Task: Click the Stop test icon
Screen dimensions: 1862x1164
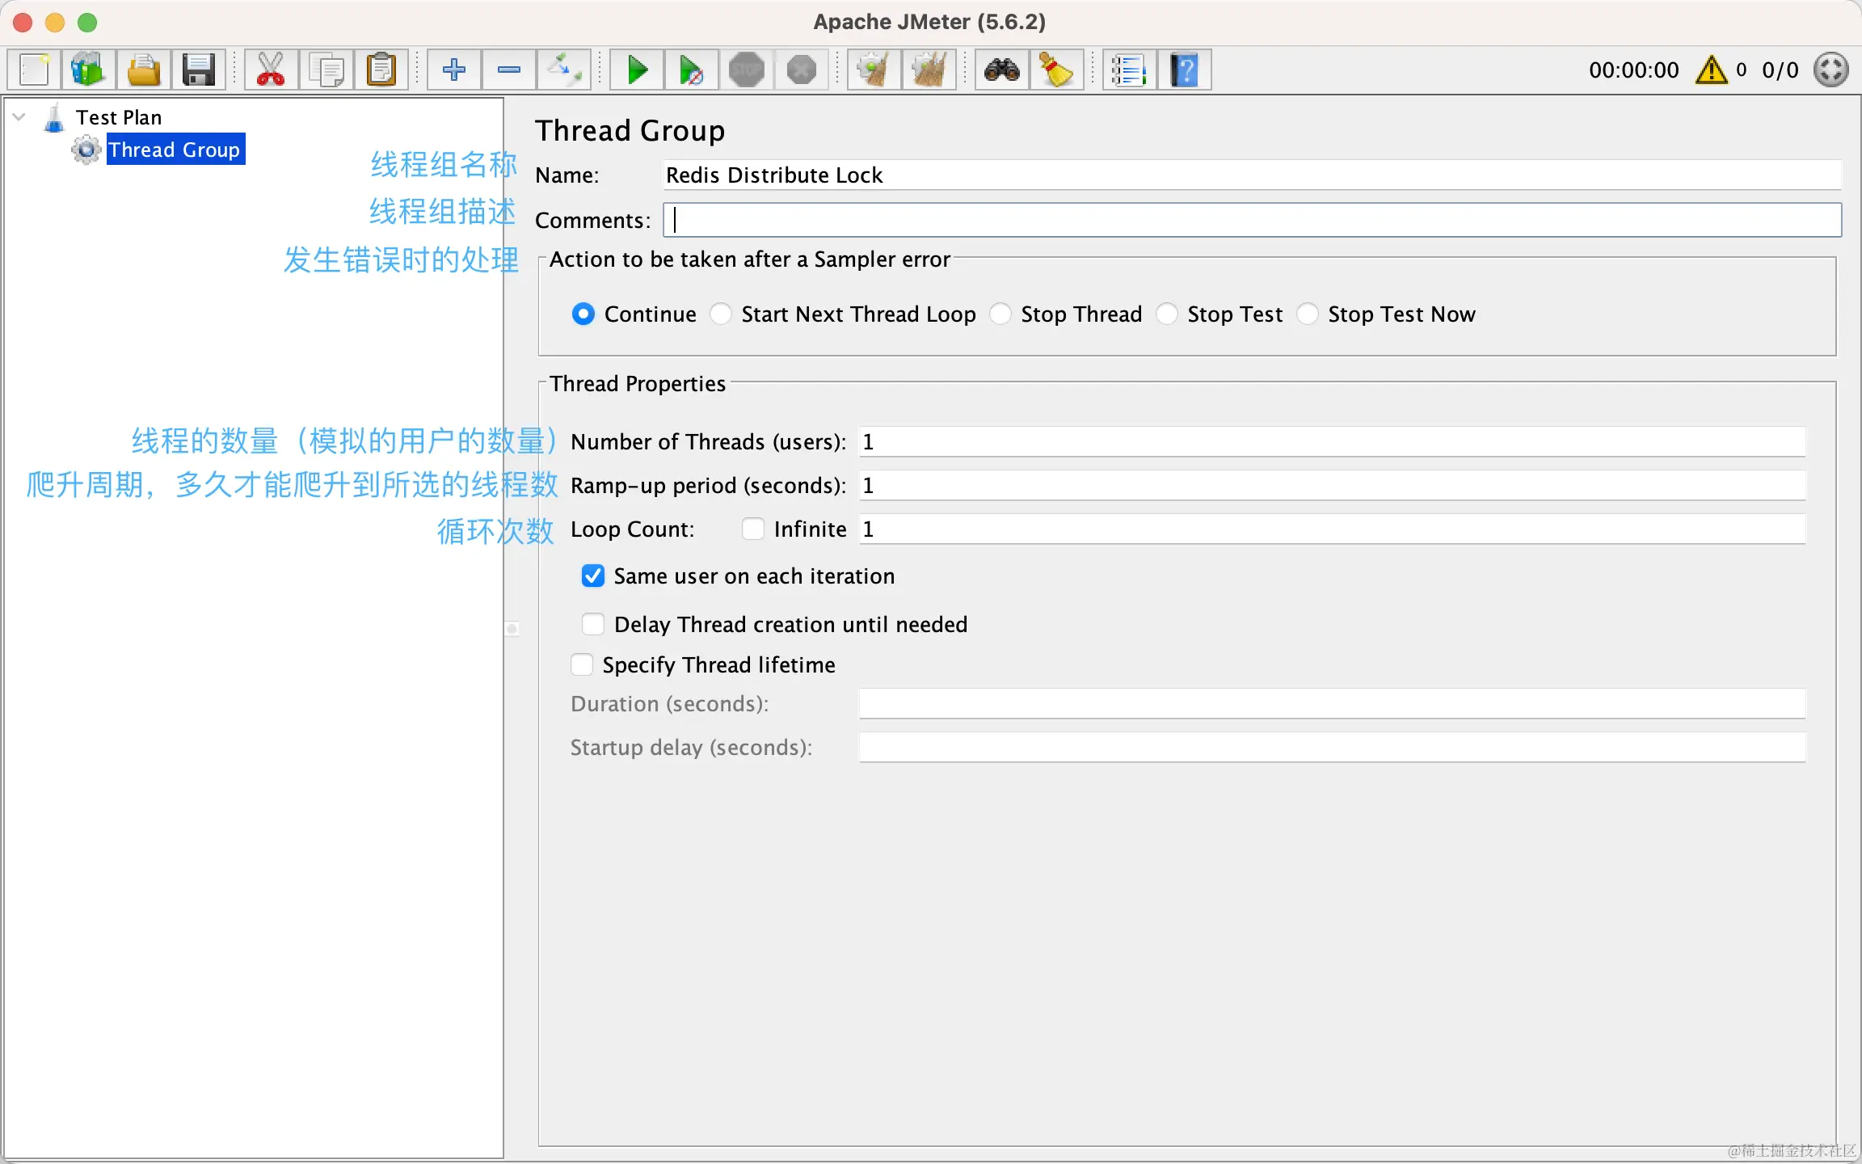Action: (x=747, y=70)
